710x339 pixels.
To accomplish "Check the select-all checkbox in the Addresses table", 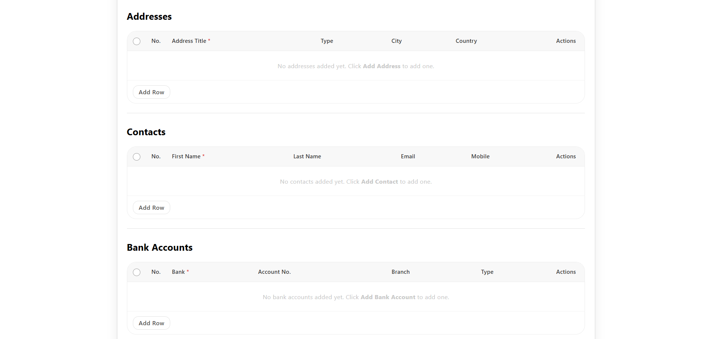I will coord(137,41).
